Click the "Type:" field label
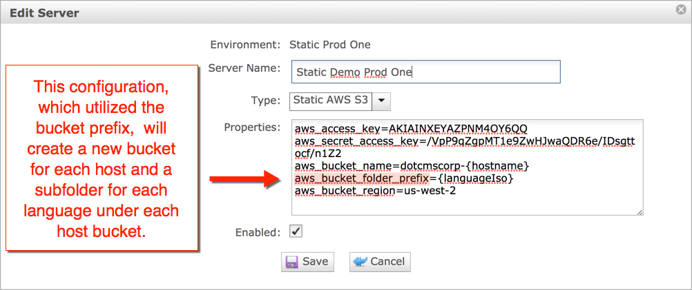The width and height of the screenshot is (692, 290). (x=265, y=101)
